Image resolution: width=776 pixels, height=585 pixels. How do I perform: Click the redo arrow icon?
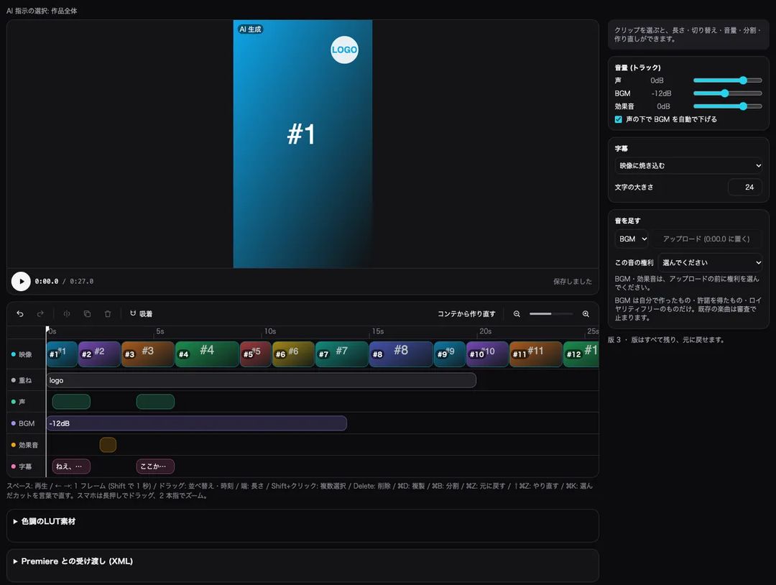[40, 314]
